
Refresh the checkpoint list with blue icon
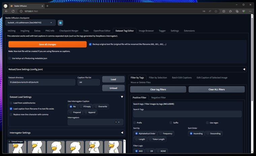pos(60,23)
